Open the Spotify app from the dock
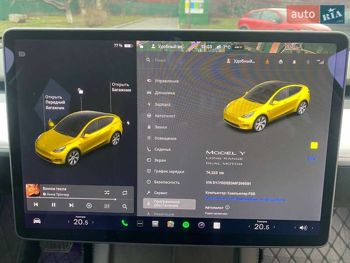Viewport: 350px width, 263px height. (x=185, y=224)
